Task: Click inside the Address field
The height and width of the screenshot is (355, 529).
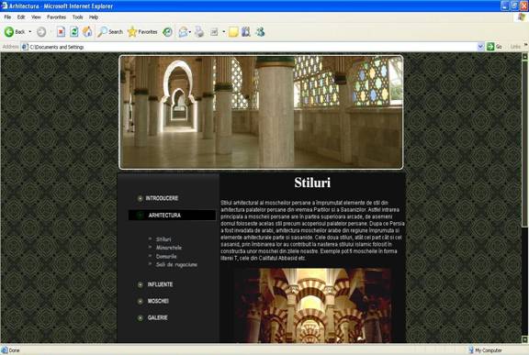Action: click(250, 47)
